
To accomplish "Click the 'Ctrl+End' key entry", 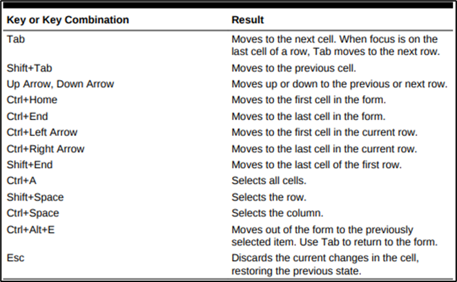I will 28,117.
